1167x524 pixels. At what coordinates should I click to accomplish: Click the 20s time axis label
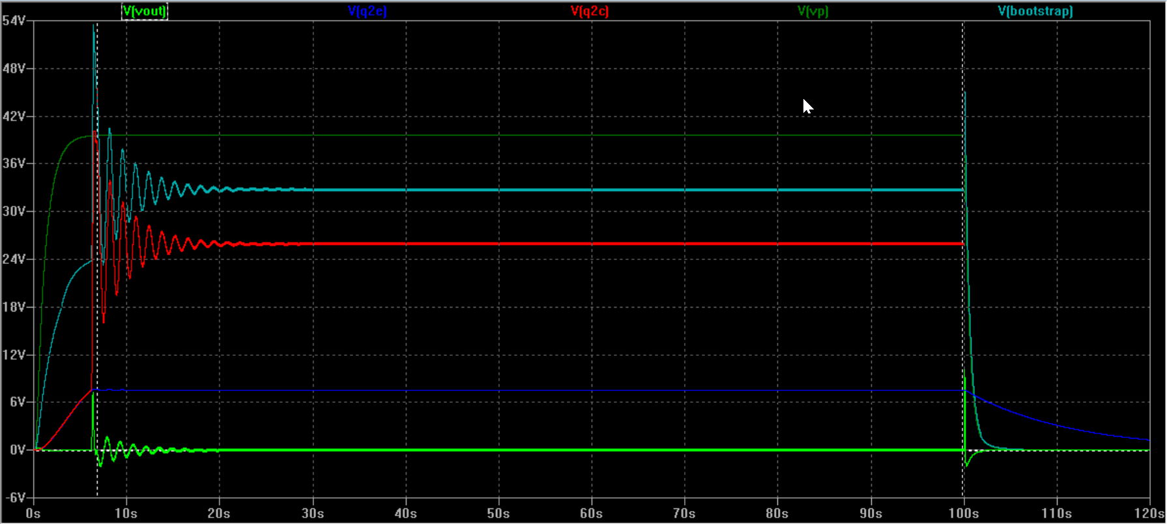219,514
